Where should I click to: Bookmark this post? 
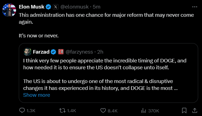184,111
